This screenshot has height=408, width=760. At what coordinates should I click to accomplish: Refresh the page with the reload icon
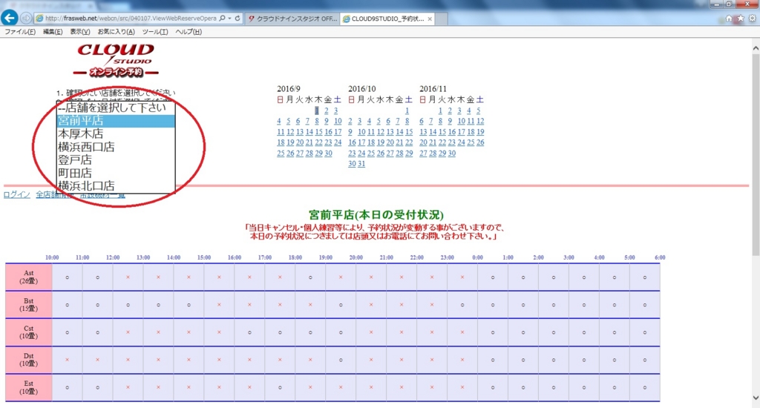click(237, 19)
